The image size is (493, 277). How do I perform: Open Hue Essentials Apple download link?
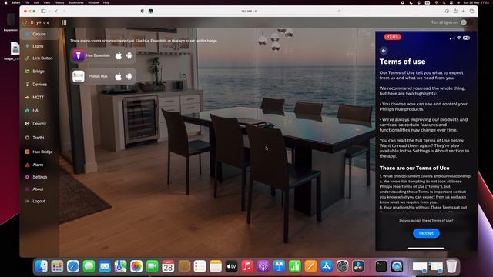tap(118, 55)
